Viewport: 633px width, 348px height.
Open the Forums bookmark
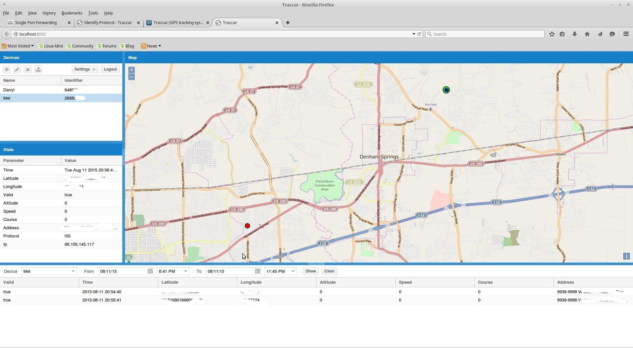point(106,46)
